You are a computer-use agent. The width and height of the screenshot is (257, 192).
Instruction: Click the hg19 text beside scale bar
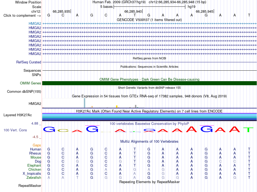coord(192,7)
